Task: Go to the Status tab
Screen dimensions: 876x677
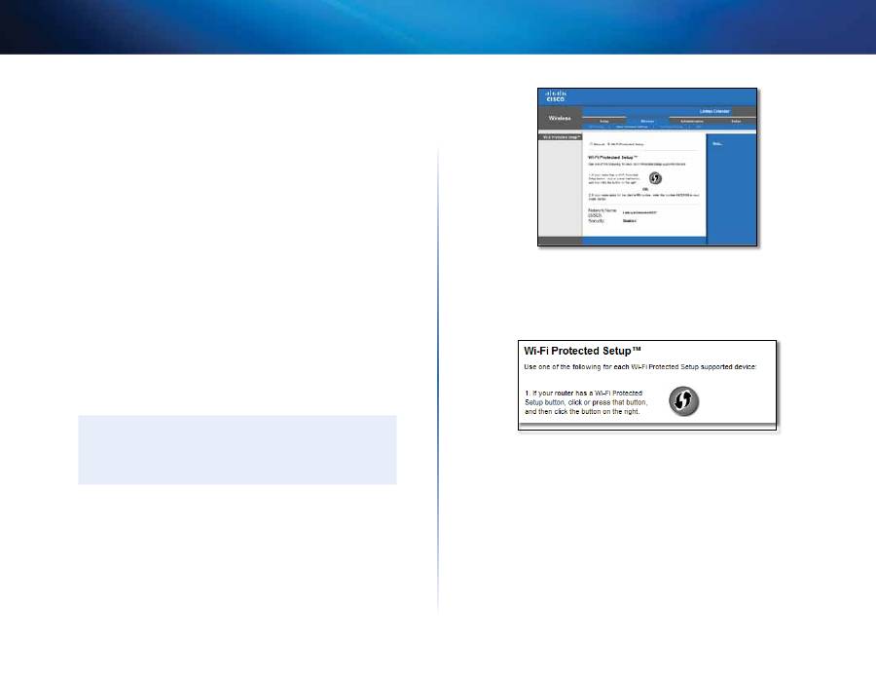Action: click(736, 121)
